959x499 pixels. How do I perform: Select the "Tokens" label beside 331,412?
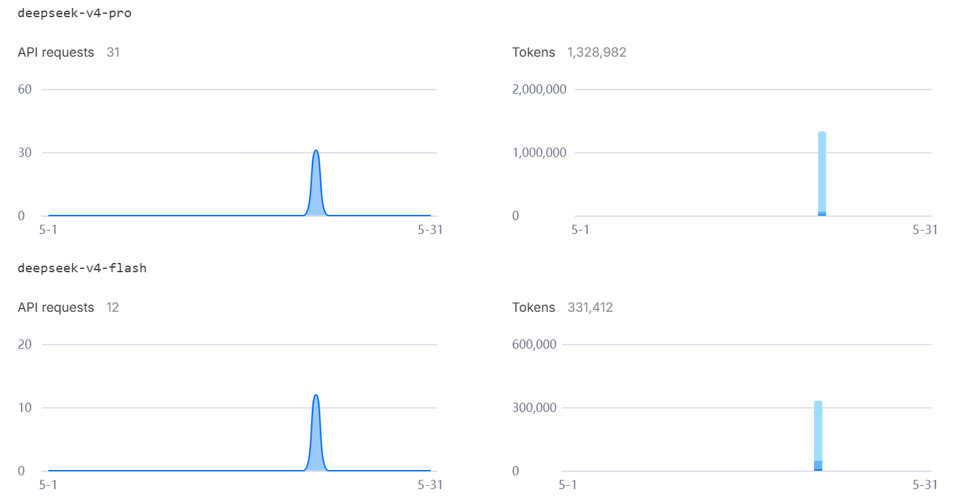click(534, 307)
